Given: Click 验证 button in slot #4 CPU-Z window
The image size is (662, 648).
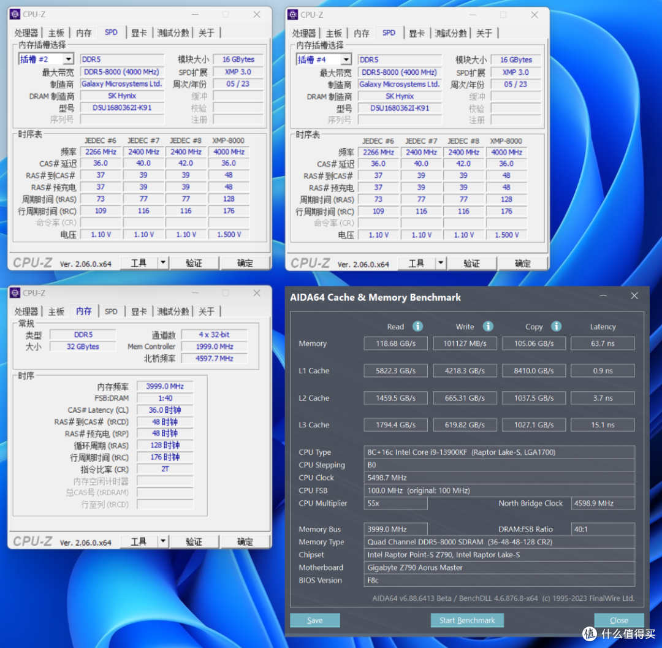Looking at the screenshot, I should 472,263.
